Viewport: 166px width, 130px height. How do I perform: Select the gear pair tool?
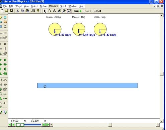point(5,89)
